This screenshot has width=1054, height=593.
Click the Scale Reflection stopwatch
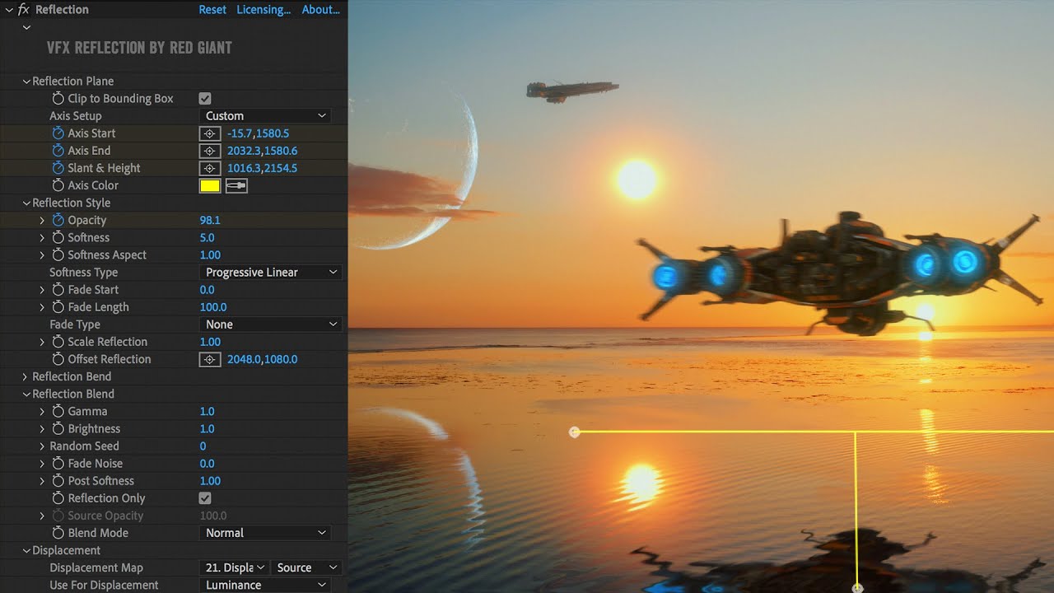(x=58, y=342)
